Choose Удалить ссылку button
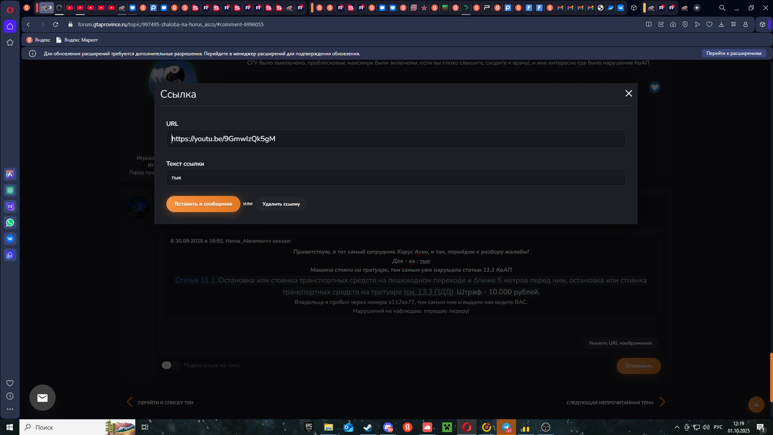 (x=281, y=204)
